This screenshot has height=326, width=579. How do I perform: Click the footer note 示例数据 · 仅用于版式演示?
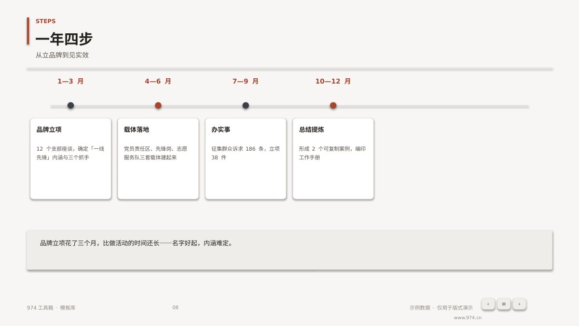(441, 308)
